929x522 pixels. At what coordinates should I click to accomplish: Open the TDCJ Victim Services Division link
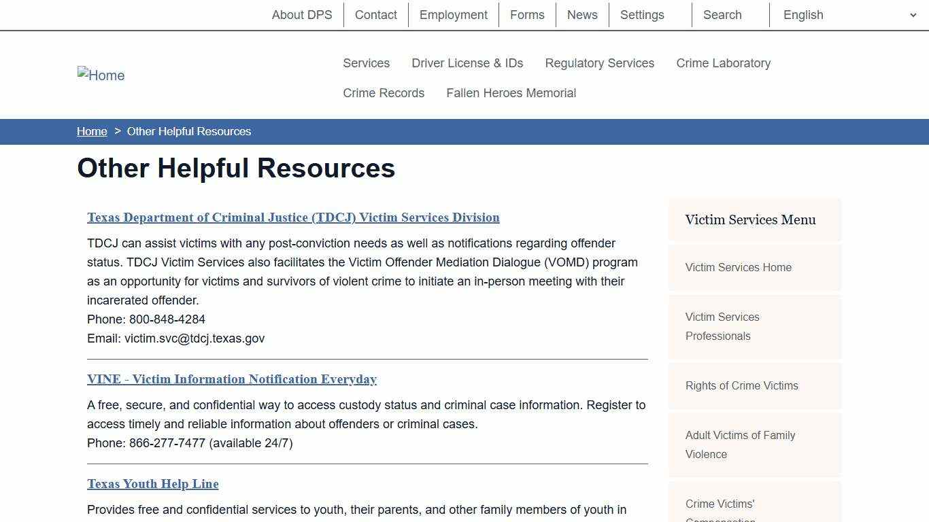(293, 217)
